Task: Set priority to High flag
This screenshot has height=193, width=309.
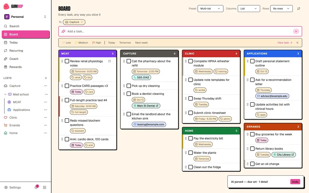Action: point(97,43)
